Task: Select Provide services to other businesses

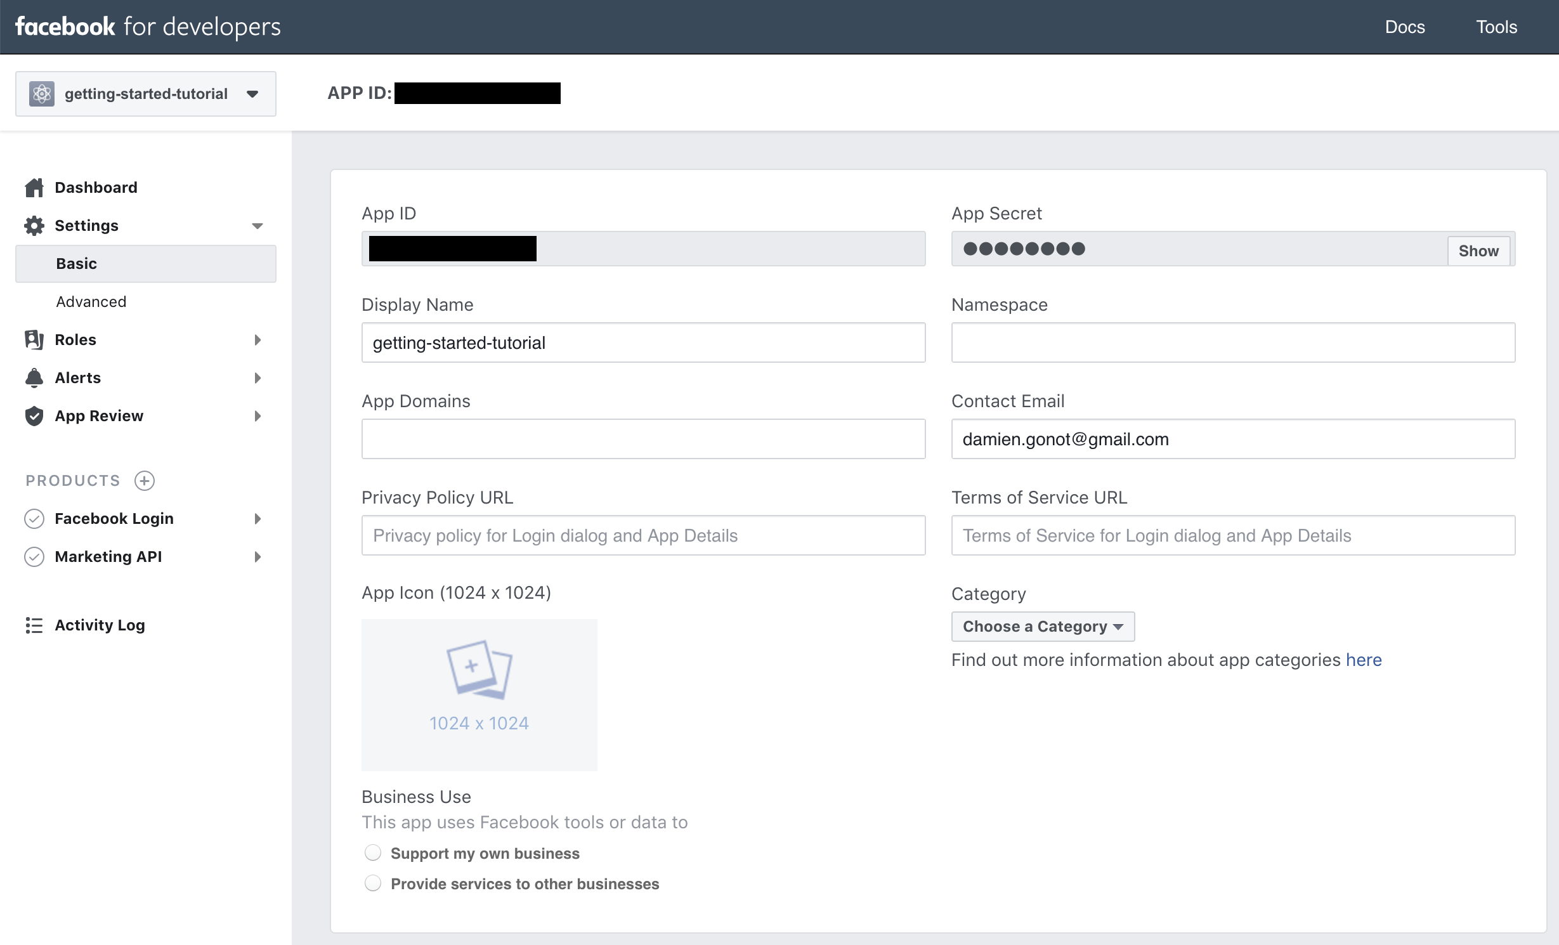Action: [373, 883]
